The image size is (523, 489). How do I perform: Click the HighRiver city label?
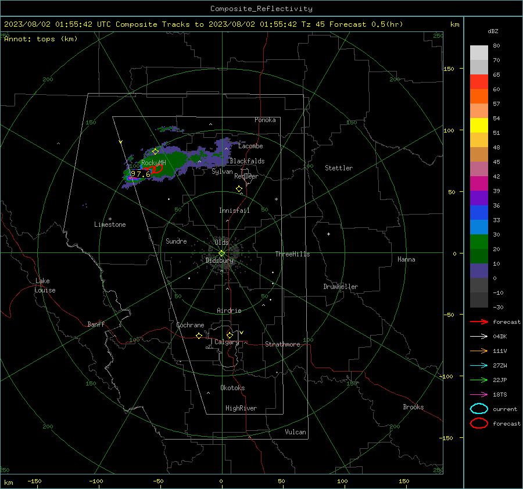(x=241, y=408)
